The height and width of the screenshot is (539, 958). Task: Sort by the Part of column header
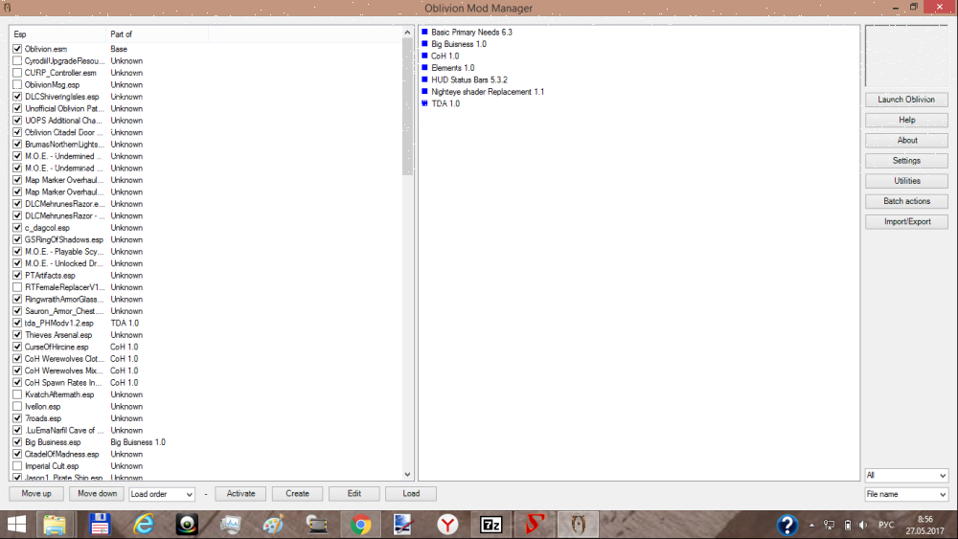[x=157, y=34]
